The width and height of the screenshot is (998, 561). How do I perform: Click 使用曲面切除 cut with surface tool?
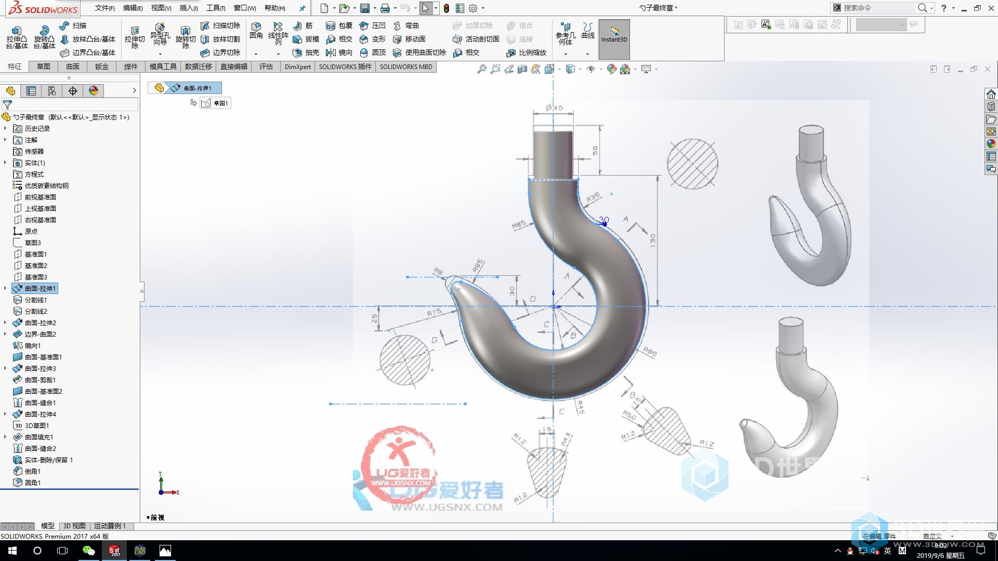tap(419, 52)
